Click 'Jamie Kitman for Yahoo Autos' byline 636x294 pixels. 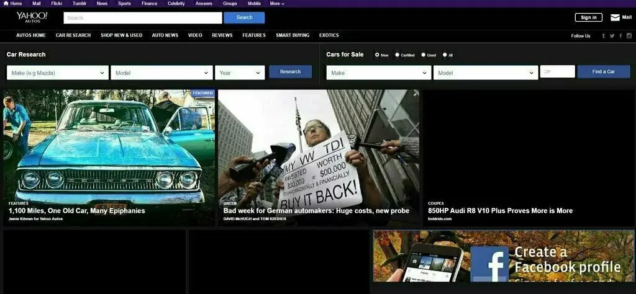[x=35, y=219]
